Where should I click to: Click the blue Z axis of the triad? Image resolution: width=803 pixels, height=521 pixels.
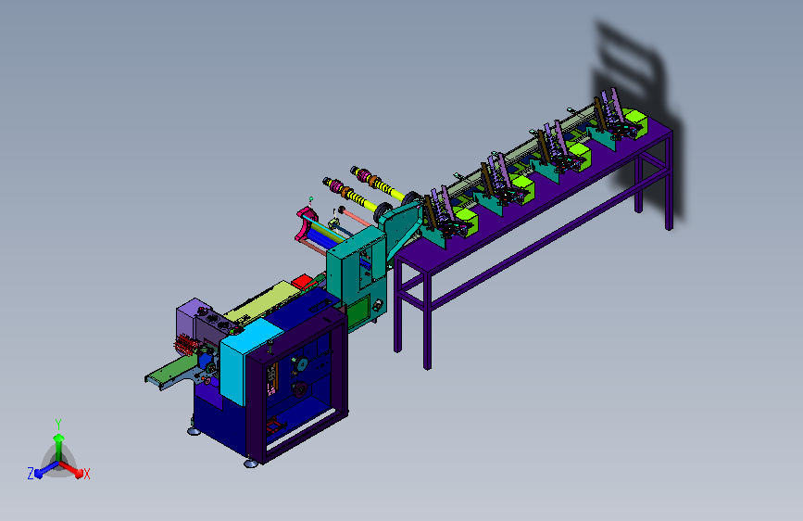47,469
